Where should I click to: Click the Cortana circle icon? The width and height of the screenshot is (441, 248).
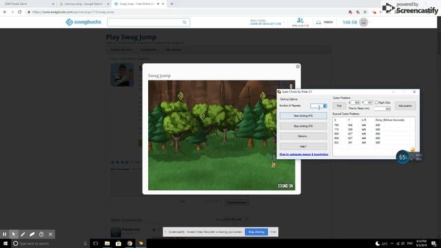click(x=16, y=243)
